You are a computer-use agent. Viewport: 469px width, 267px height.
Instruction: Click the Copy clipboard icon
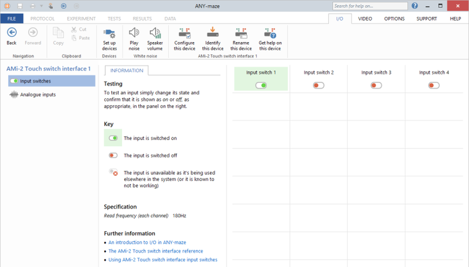click(x=58, y=32)
